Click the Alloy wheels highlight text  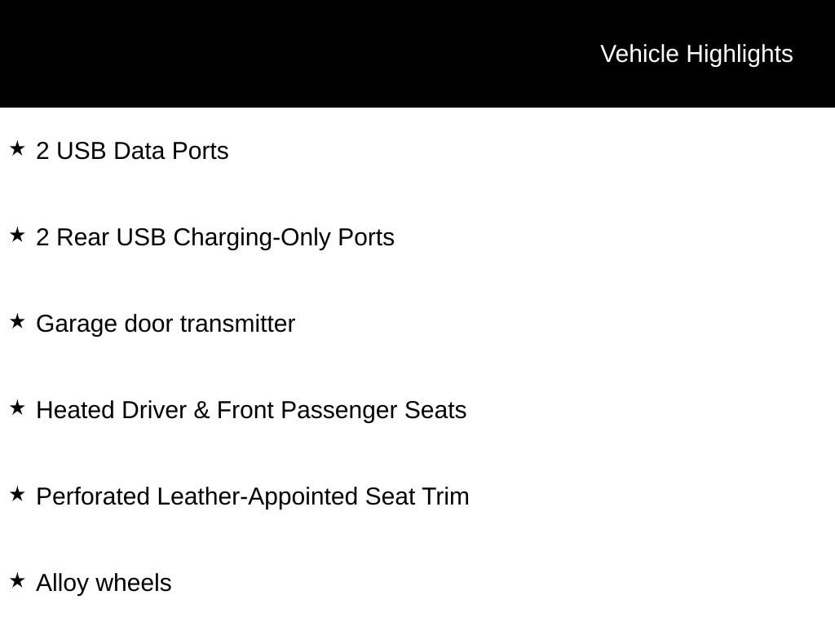[x=104, y=584]
